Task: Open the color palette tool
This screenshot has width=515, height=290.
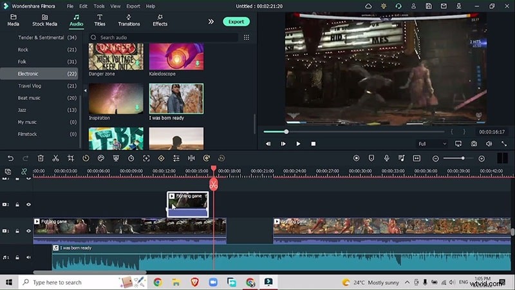Action: (101, 159)
